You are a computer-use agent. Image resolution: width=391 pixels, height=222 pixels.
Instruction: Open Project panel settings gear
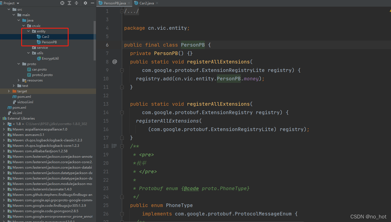click(85, 3)
